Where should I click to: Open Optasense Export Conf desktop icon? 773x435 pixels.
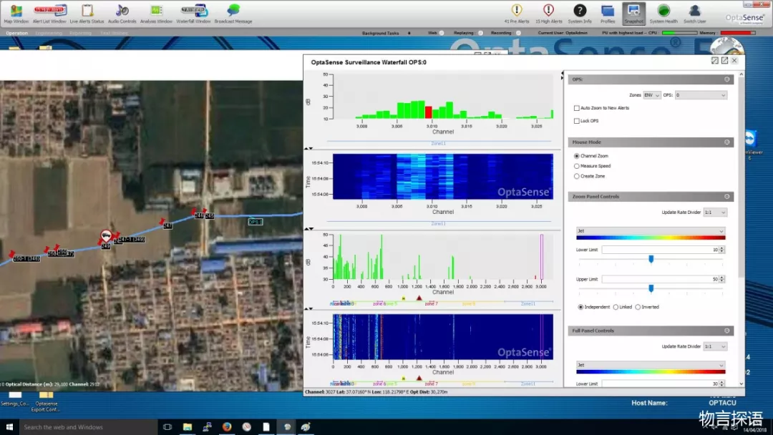pyautogui.click(x=46, y=401)
